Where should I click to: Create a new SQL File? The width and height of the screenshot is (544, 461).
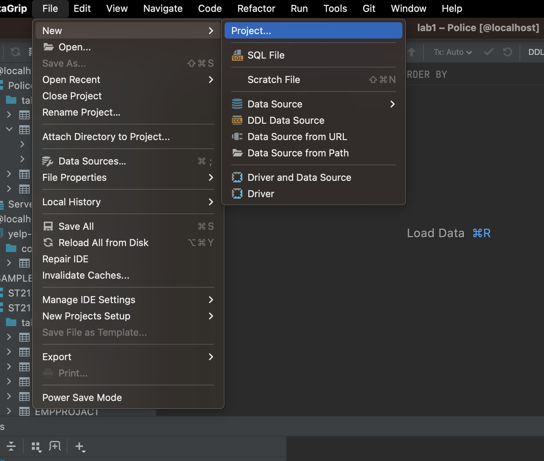(314, 55)
